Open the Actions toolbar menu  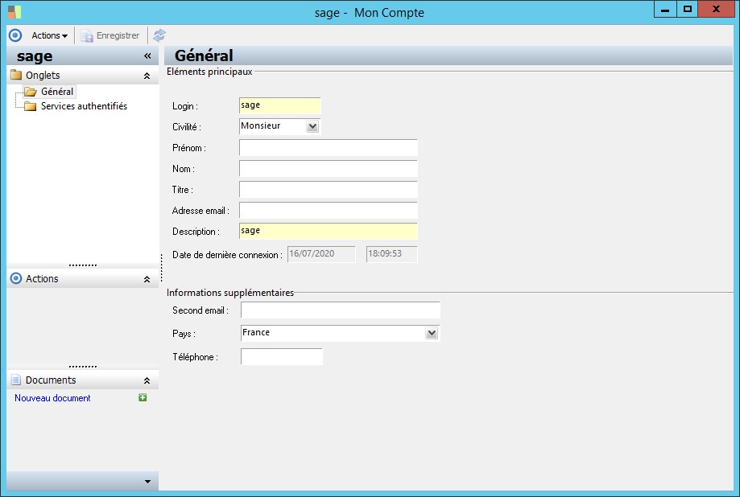coord(50,35)
